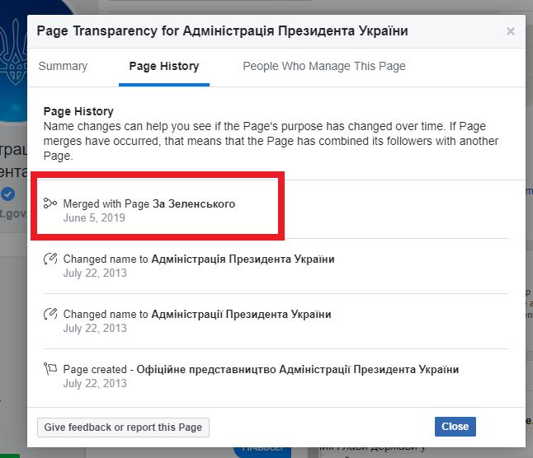Click the flag icon beside 'Page created'
Image resolution: width=533 pixels, height=458 pixels.
[x=50, y=370]
